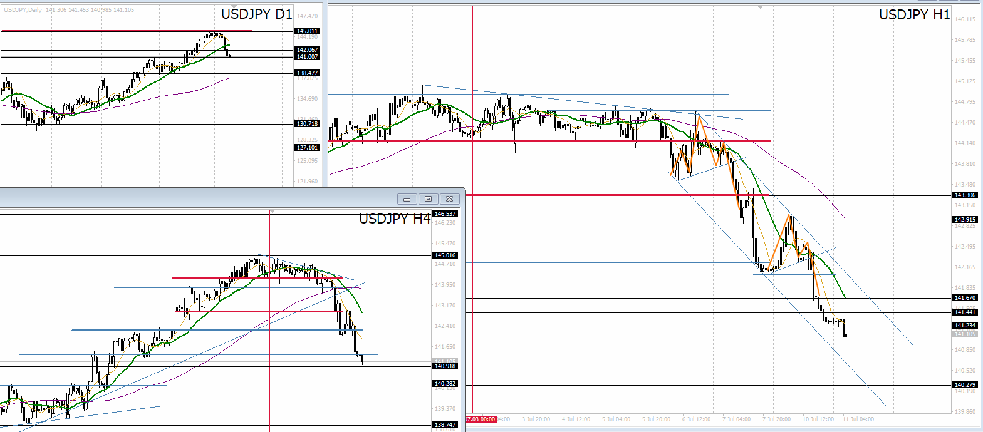The image size is (983, 432).
Task: Click the 121.960 scale value in D1 chart
Action: pyautogui.click(x=307, y=181)
